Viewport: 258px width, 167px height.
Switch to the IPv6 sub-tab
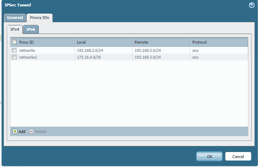[31, 29]
